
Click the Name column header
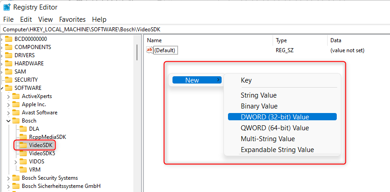[x=155, y=40]
